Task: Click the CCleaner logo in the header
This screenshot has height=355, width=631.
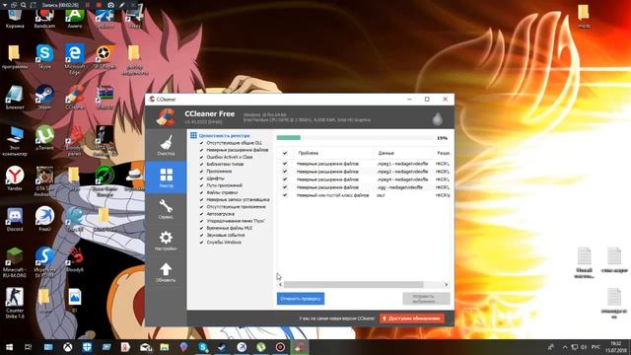Action: pyautogui.click(x=167, y=117)
